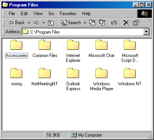This screenshot has width=154, height=140.
Task: Click the Undo toolbar icon
Action: (x=114, y=23)
